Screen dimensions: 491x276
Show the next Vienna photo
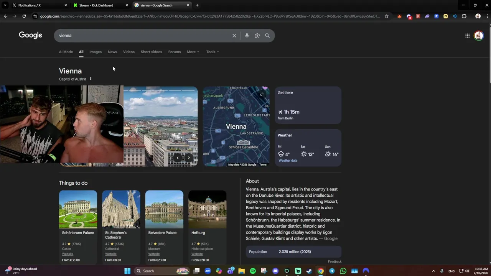click(x=188, y=158)
